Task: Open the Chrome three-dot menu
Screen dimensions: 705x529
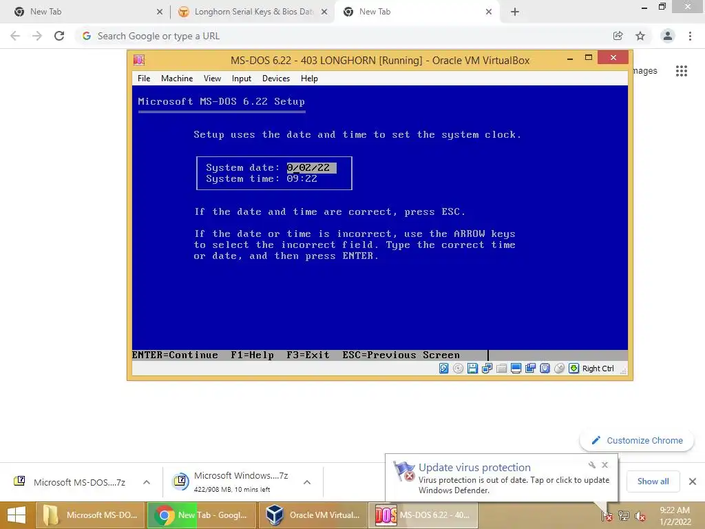Action: point(690,36)
